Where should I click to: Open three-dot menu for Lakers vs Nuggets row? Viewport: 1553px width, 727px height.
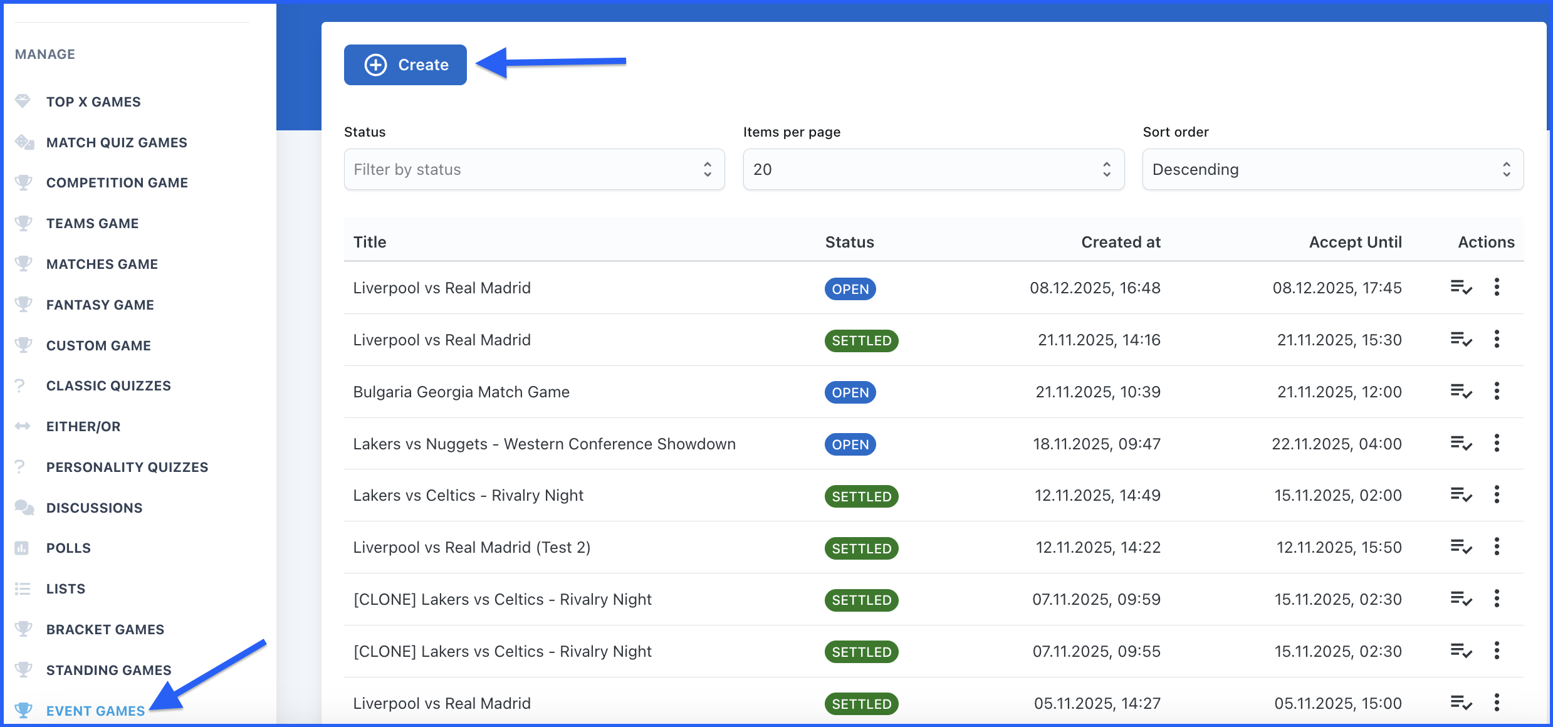coord(1497,444)
